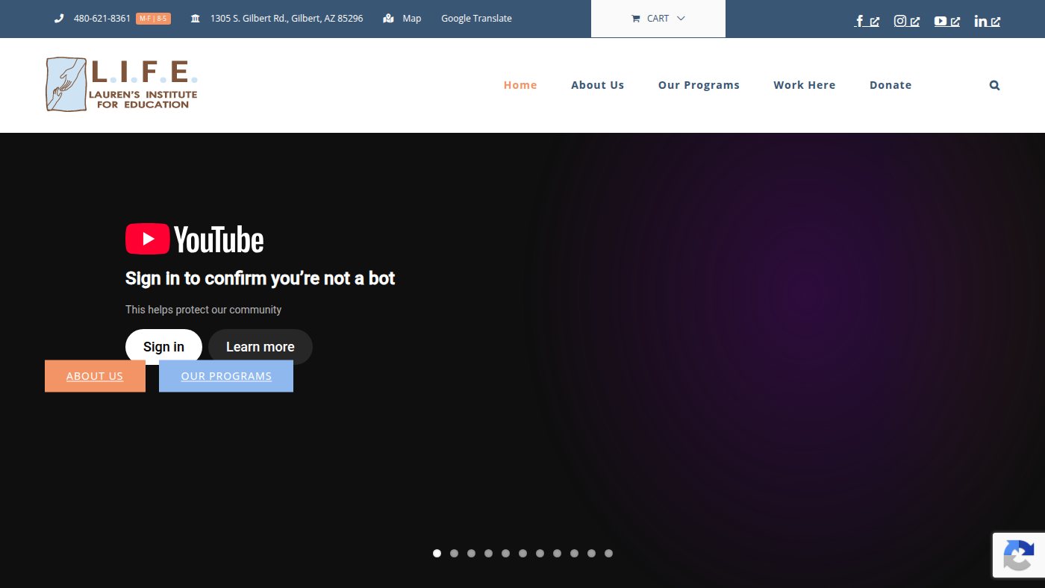
Task: Click the shopping cart icon
Action: (636, 19)
